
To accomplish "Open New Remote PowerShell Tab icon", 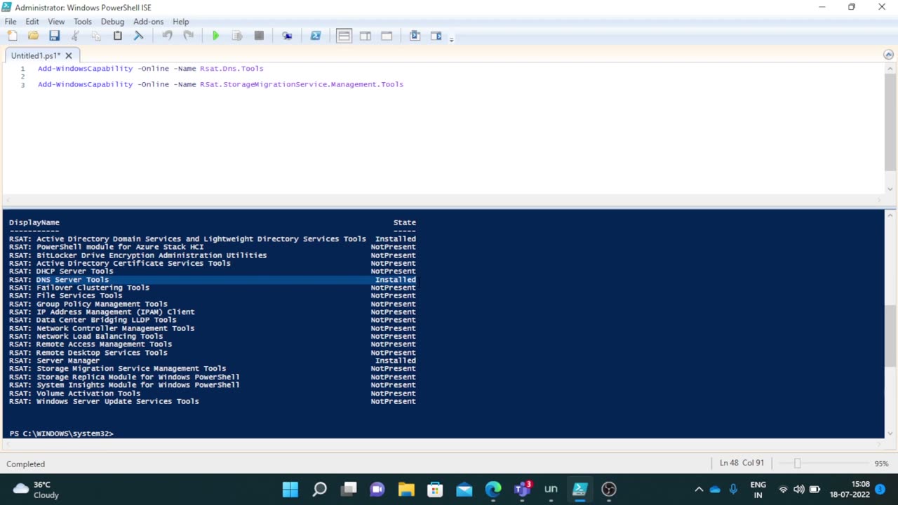I will click(287, 36).
